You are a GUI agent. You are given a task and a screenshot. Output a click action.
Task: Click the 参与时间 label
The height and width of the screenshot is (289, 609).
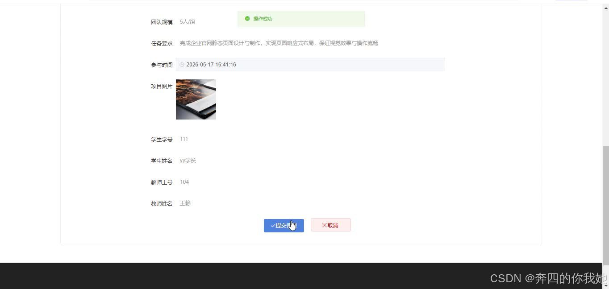pyautogui.click(x=162, y=65)
